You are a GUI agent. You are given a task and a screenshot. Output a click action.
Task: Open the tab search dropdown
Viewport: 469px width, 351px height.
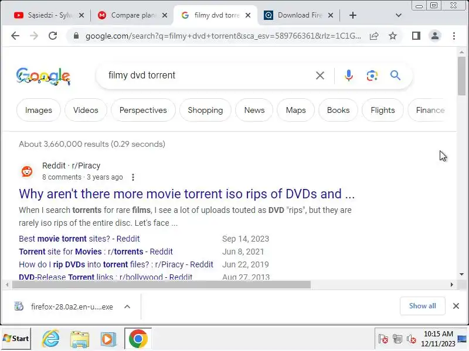399,15
